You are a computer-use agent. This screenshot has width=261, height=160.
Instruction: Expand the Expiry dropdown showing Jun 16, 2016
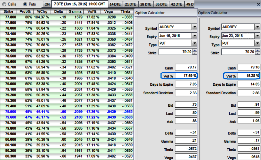point(195,35)
